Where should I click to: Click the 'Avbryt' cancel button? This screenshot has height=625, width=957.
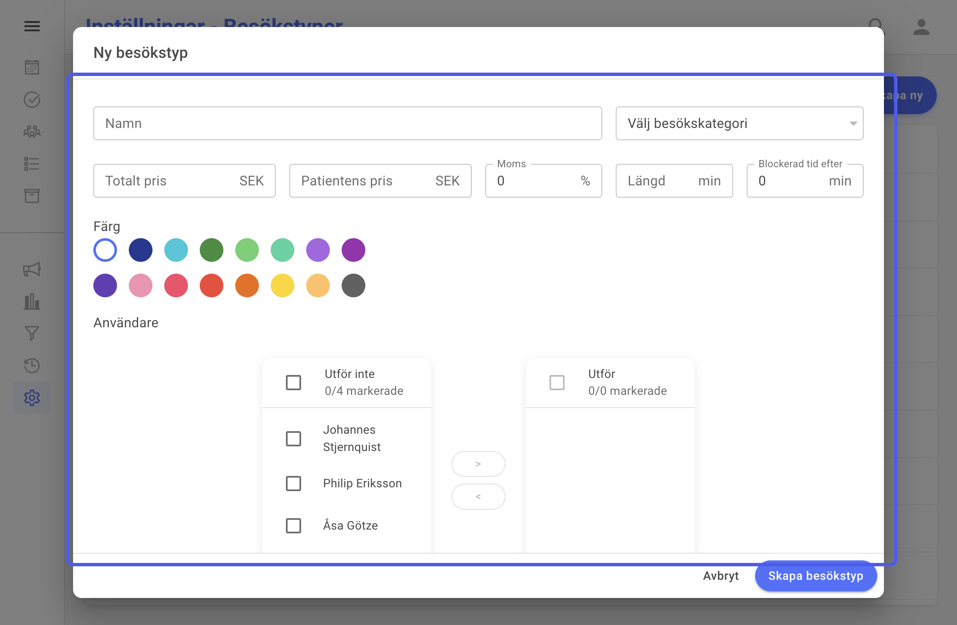(x=721, y=576)
